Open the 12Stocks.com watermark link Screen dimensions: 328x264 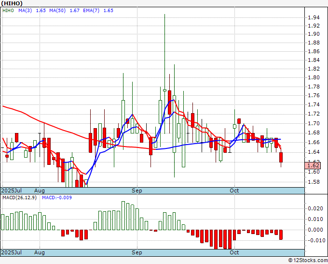click(x=307, y=260)
